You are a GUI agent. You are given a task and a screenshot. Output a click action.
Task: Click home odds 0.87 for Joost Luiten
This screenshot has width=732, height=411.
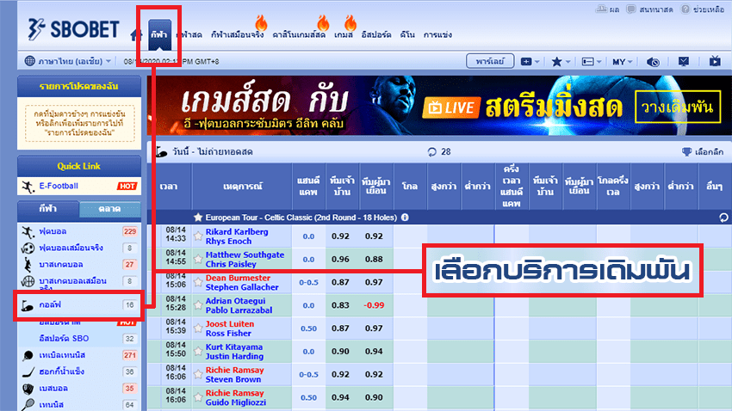point(340,328)
